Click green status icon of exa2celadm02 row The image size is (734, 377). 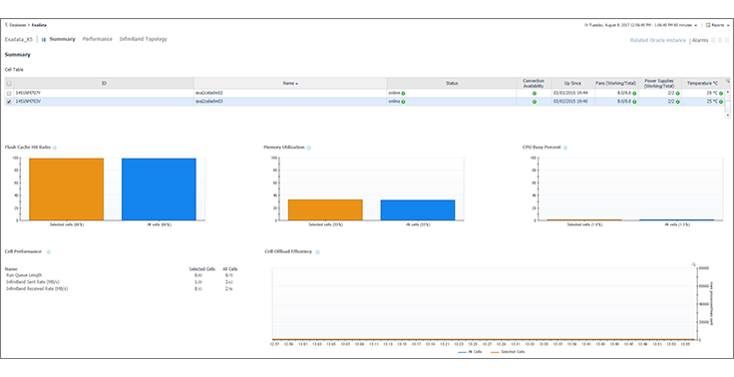tap(403, 93)
